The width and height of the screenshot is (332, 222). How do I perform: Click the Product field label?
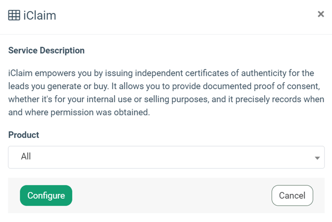point(24,135)
